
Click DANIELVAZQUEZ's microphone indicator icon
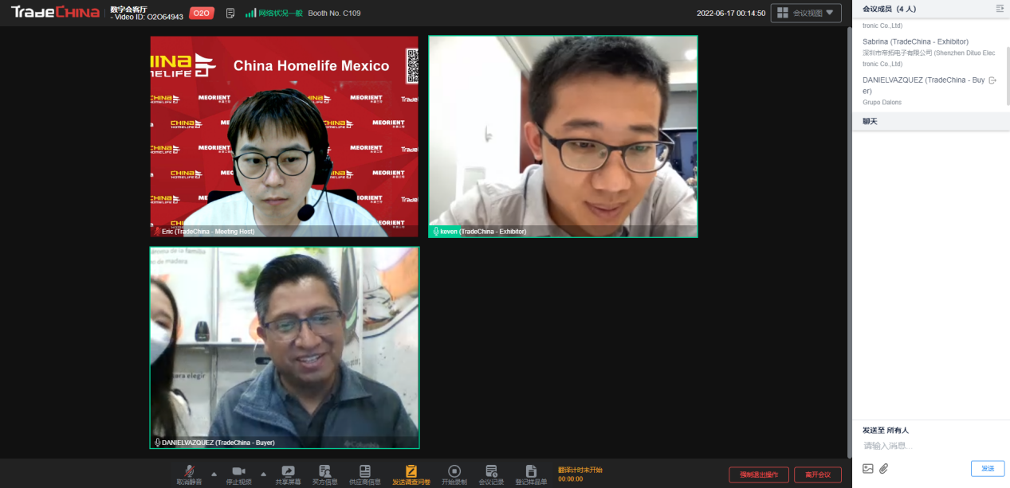pos(157,443)
